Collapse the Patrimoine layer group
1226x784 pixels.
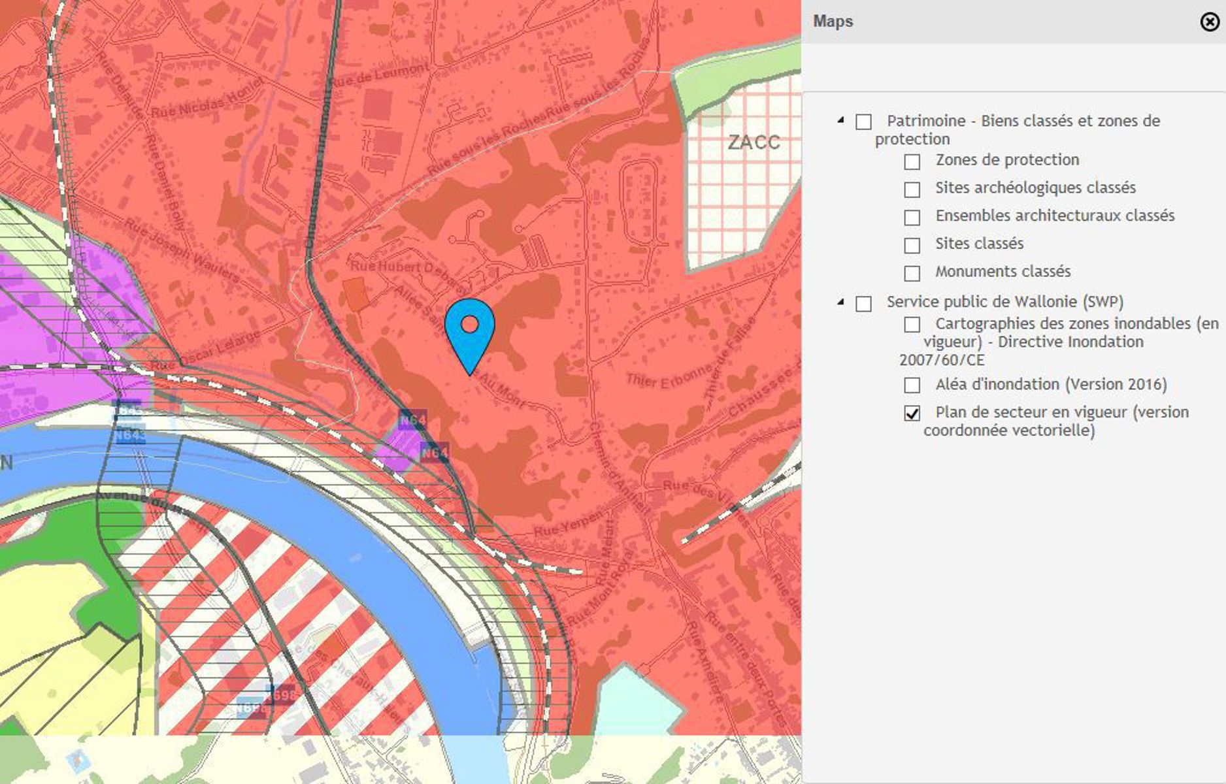coord(840,120)
